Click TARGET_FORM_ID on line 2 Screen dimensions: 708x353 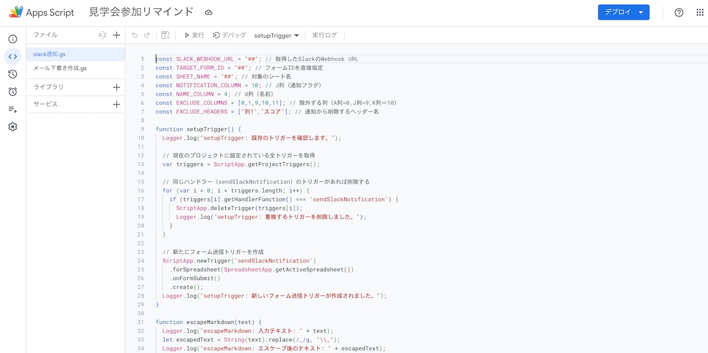click(x=200, y=68)
